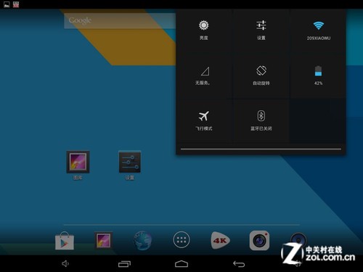Open the Gallery app on home screen
The height and width of the screenshot is (272, 363).
pos(78,165)
